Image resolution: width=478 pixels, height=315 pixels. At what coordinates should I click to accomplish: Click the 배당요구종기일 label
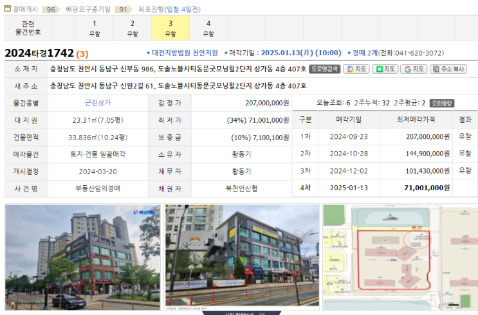pos(88,10)
